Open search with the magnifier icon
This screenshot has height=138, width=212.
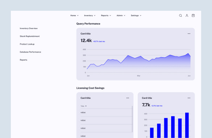[x=181, y=15]
